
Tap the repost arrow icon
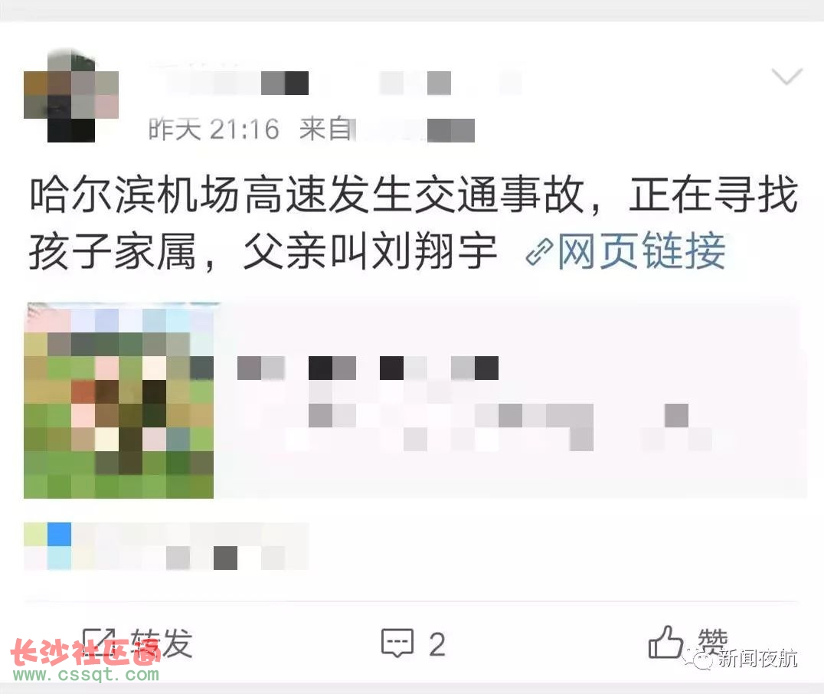coord(100,643)
